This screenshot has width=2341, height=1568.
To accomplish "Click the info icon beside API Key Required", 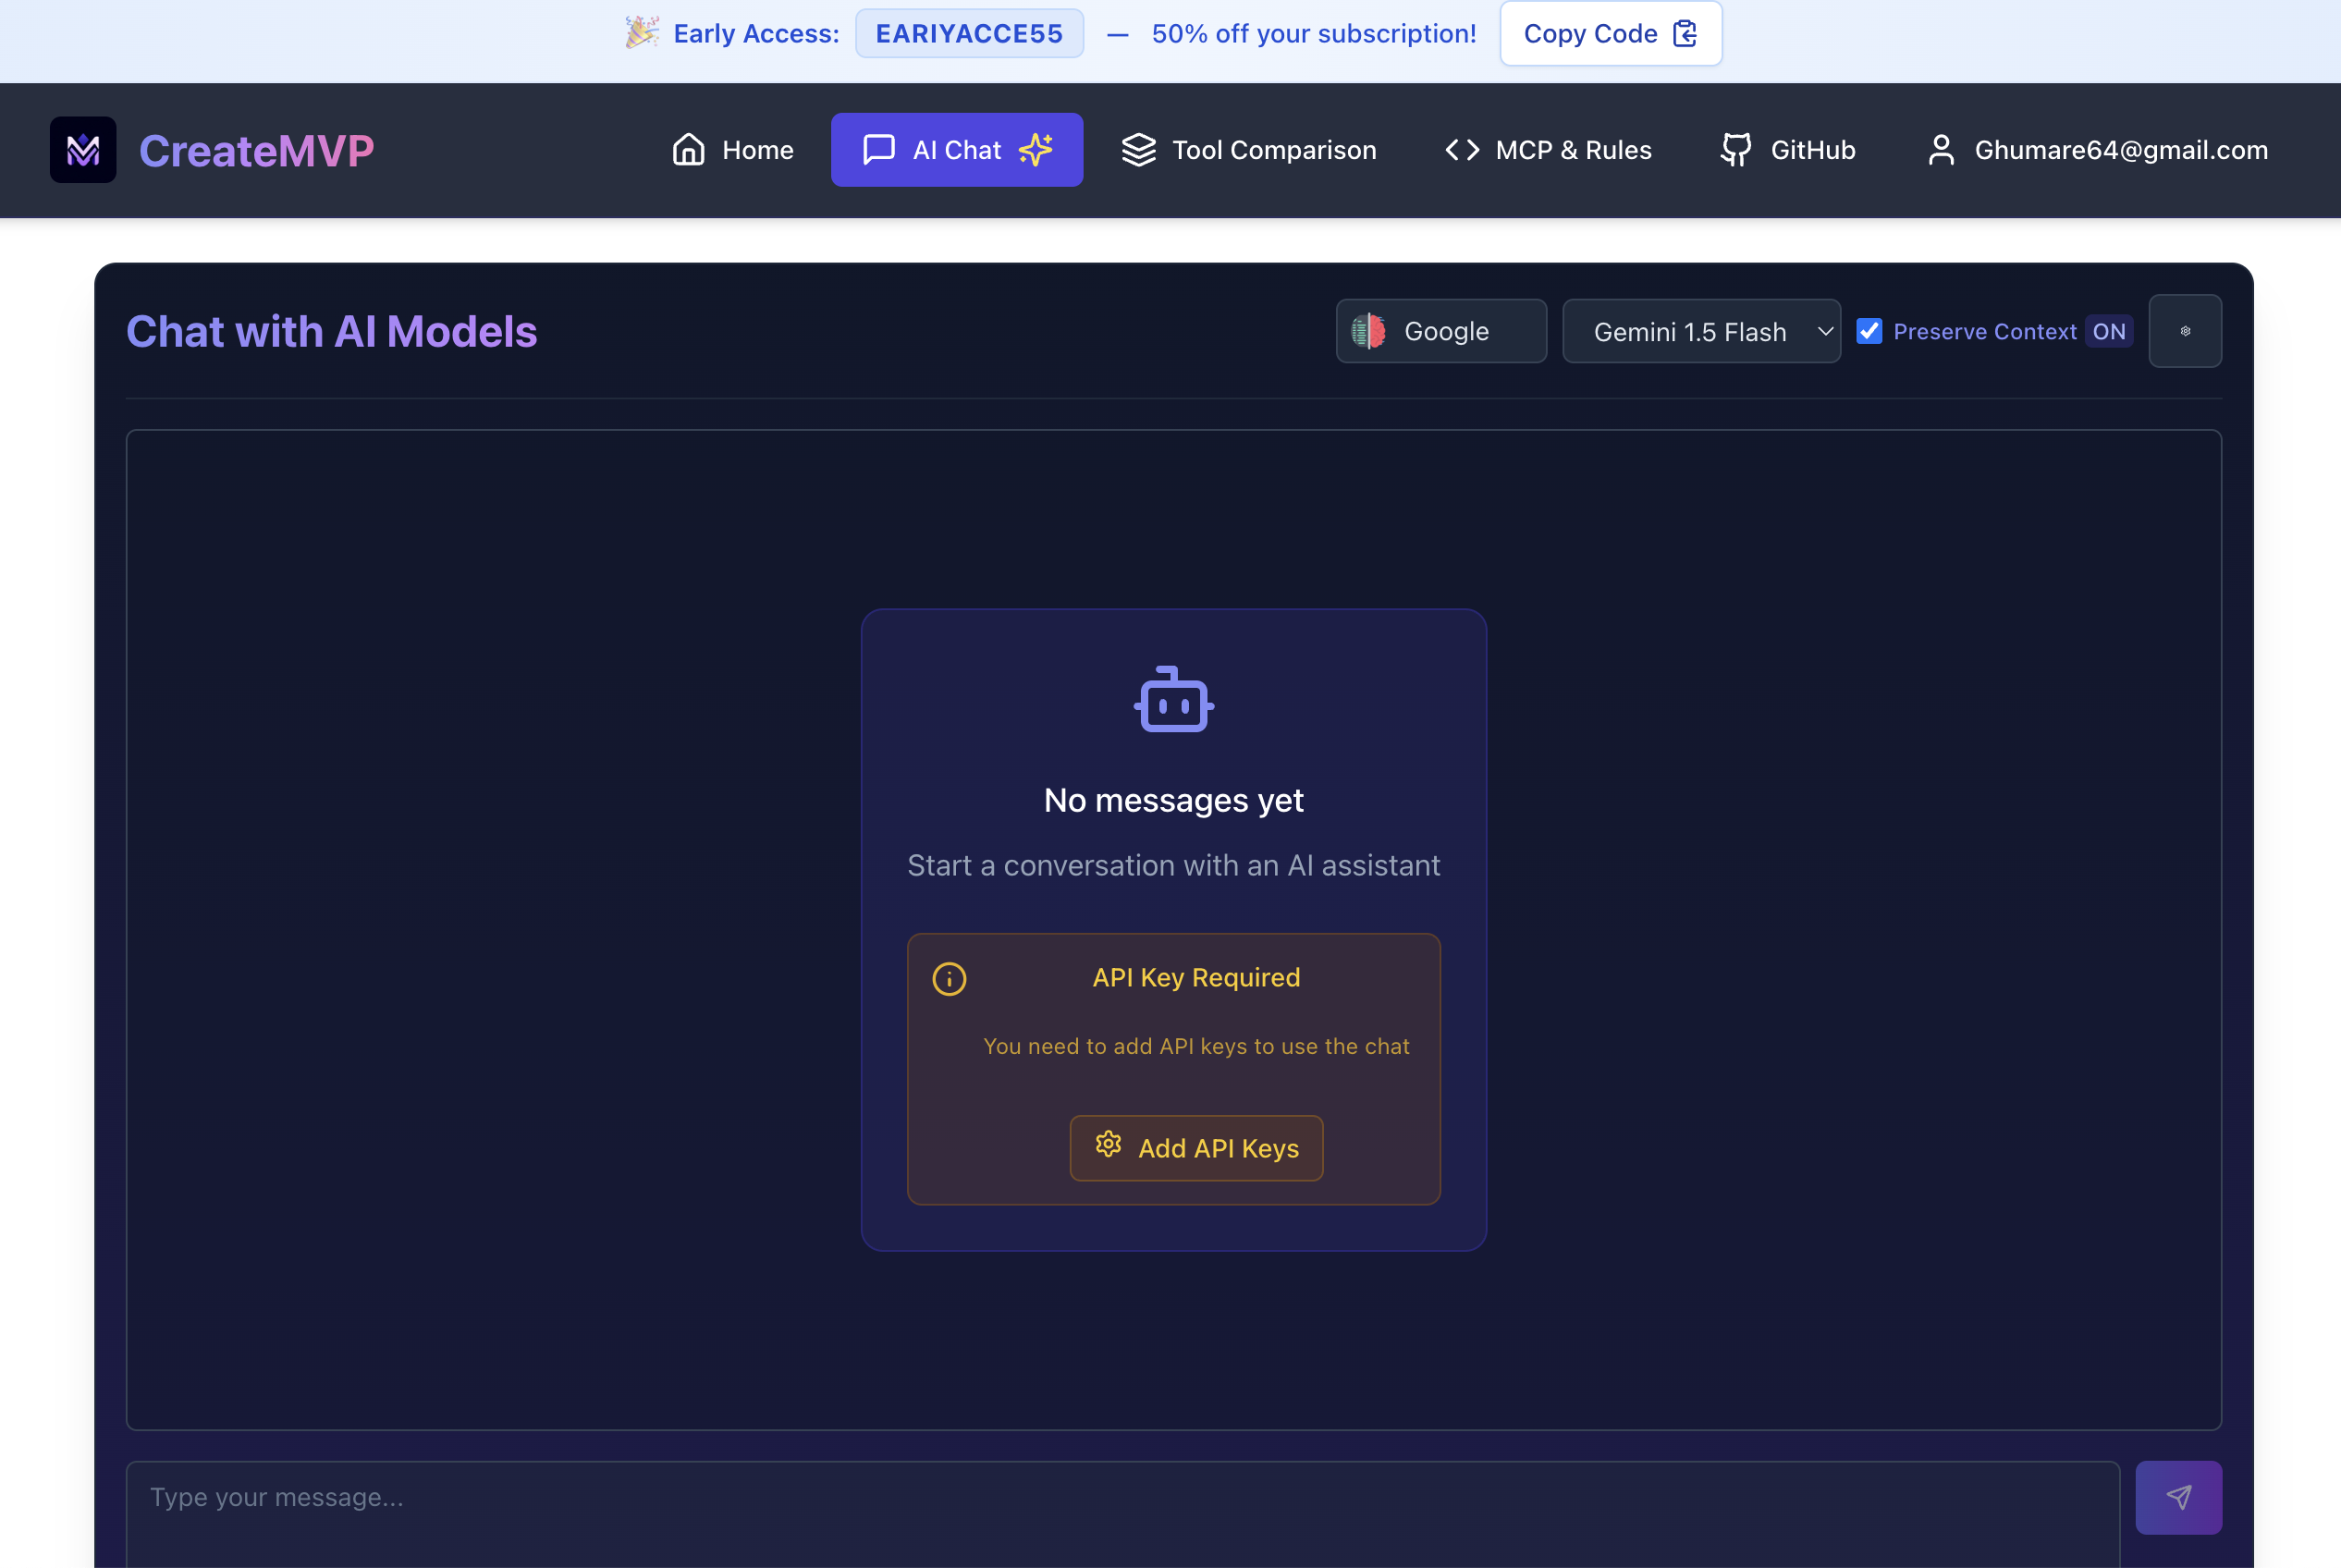I will [949, 979].
